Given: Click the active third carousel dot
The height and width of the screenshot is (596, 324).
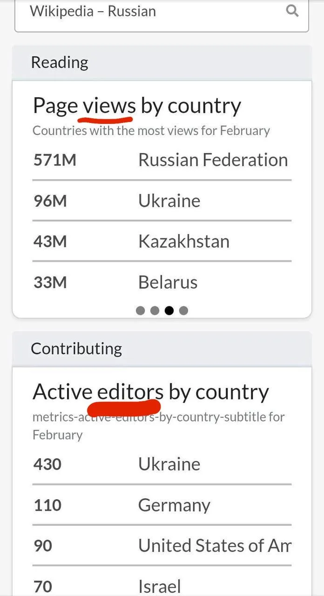Looking at the screenshot, I should (169, 311).
